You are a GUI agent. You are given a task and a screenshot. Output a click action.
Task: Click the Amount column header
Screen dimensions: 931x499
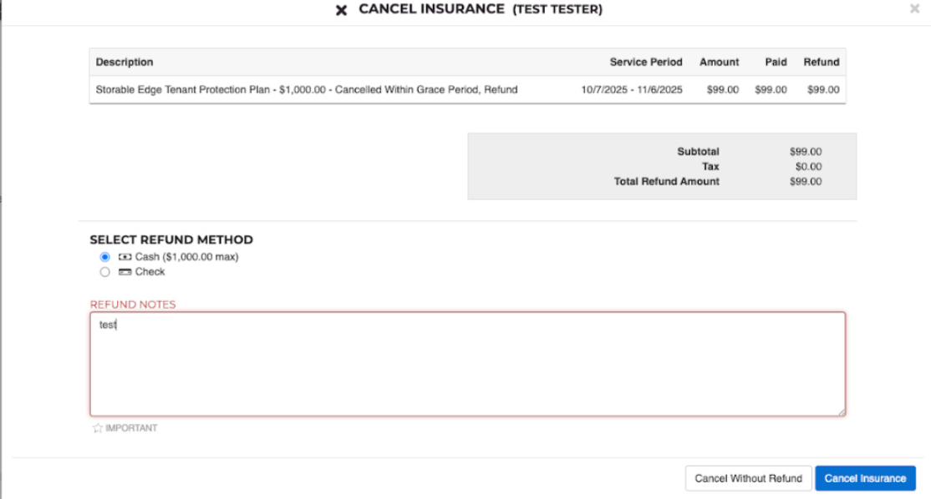[719, 62]
